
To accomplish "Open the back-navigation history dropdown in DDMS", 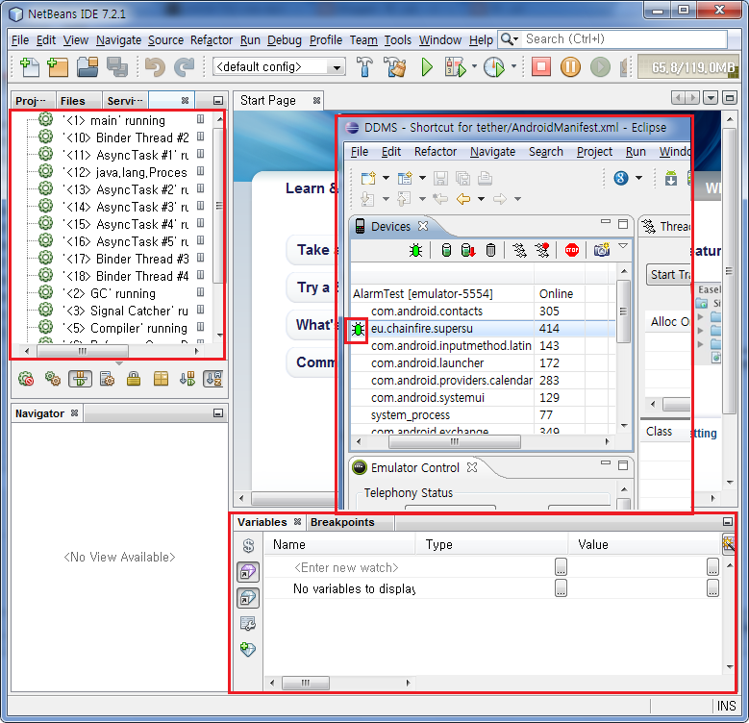I will pos(481,199).
